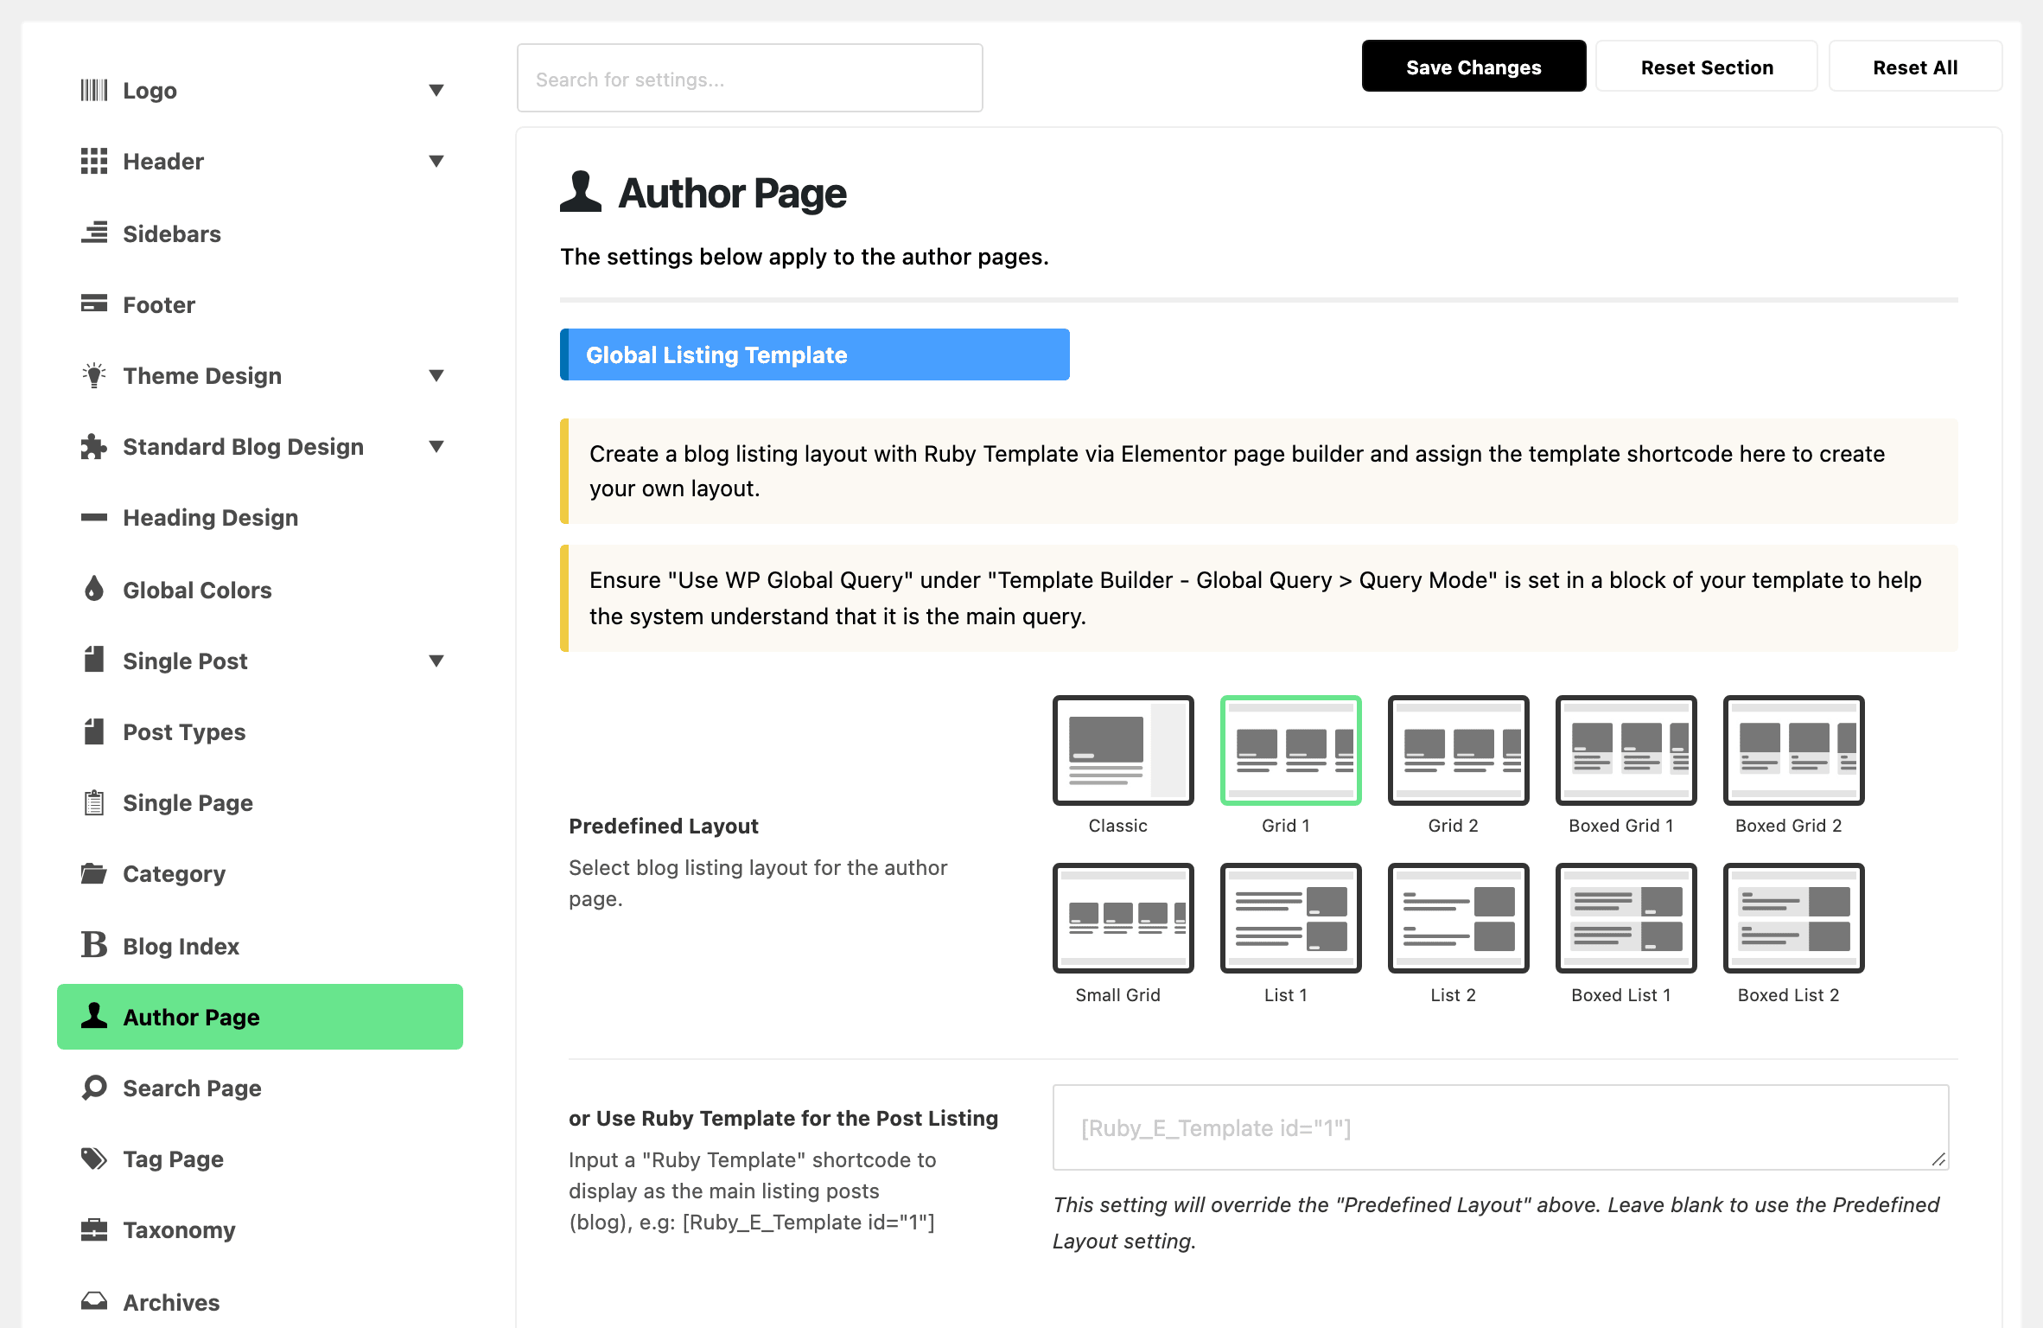Screen dimensions: 2043x1328
Task: Go to Global Colors settings
Action: point(260,590)
